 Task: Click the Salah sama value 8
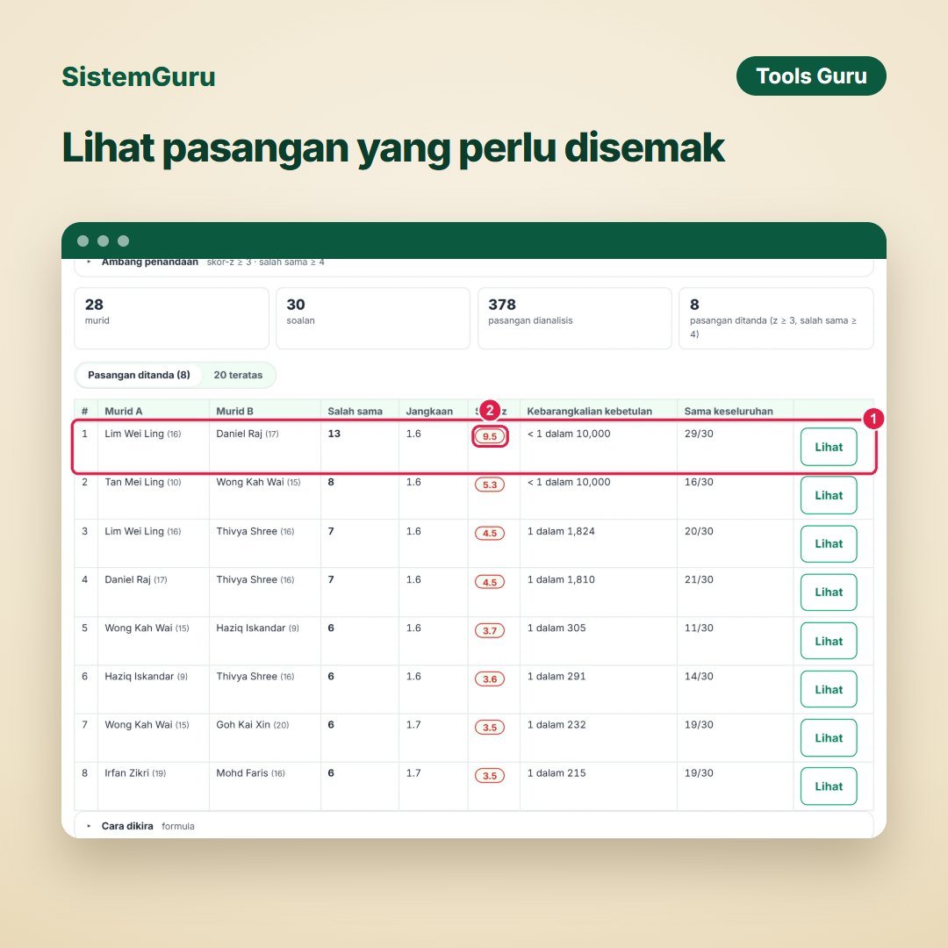(331, 482)
